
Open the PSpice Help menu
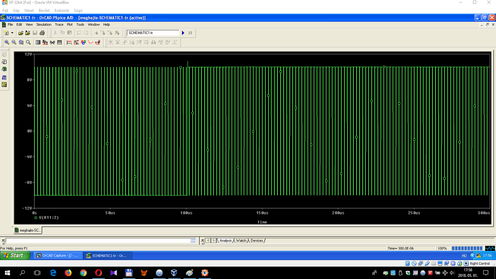coord(107,24)
